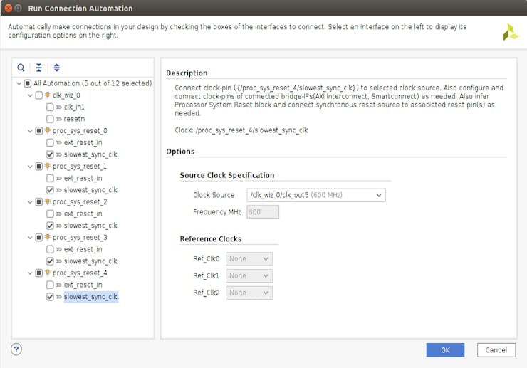Viewport: 527px width, 368px height.
Task: Click the Frequency MHz input field
Action: 263,212
